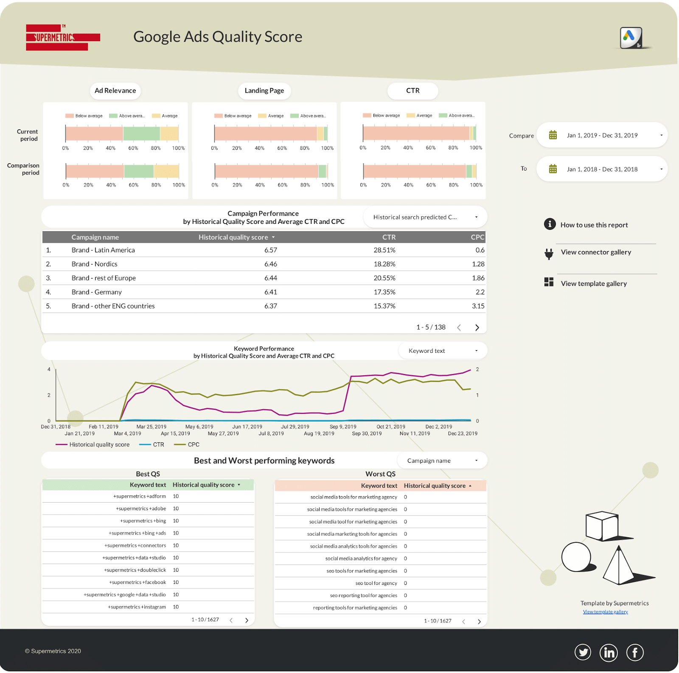Viewport: 679px width, 673px height.
Task: Sort Worst QS by Historical quality score
Action: coord(438,486)
